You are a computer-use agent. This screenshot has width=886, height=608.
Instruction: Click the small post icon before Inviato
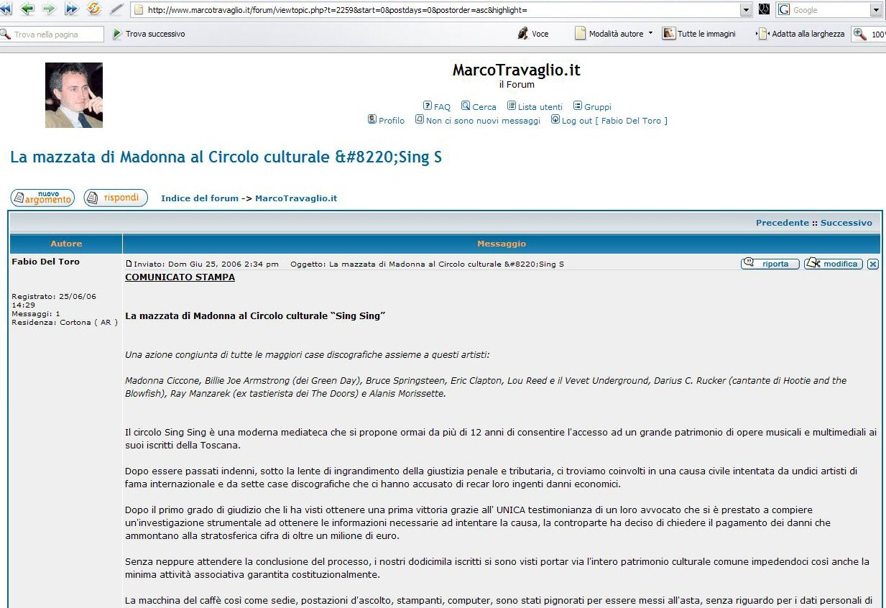[129, 264]
